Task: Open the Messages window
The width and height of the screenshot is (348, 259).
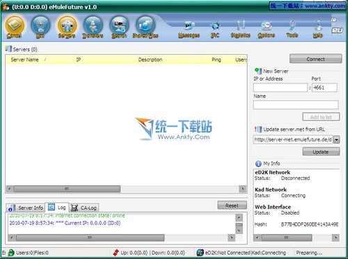Action: (x=189, y=30)
